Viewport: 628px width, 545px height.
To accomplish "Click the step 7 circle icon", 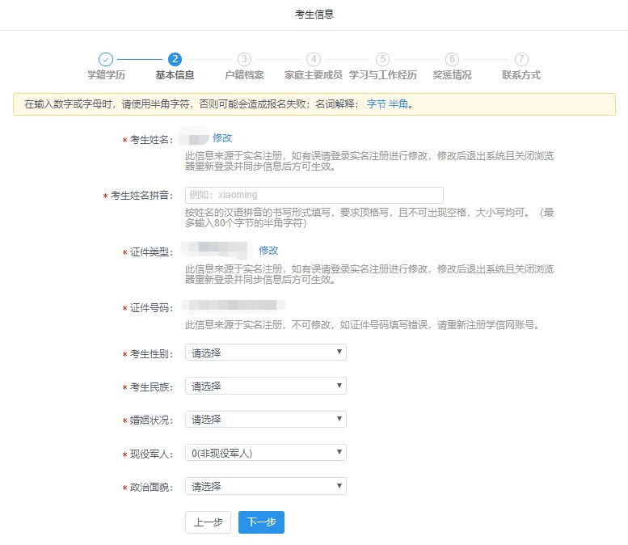I will [521, 59].
